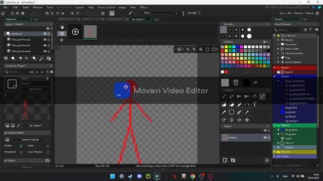Enable the Uses Physics checkbox

click(x=48, y=152)
